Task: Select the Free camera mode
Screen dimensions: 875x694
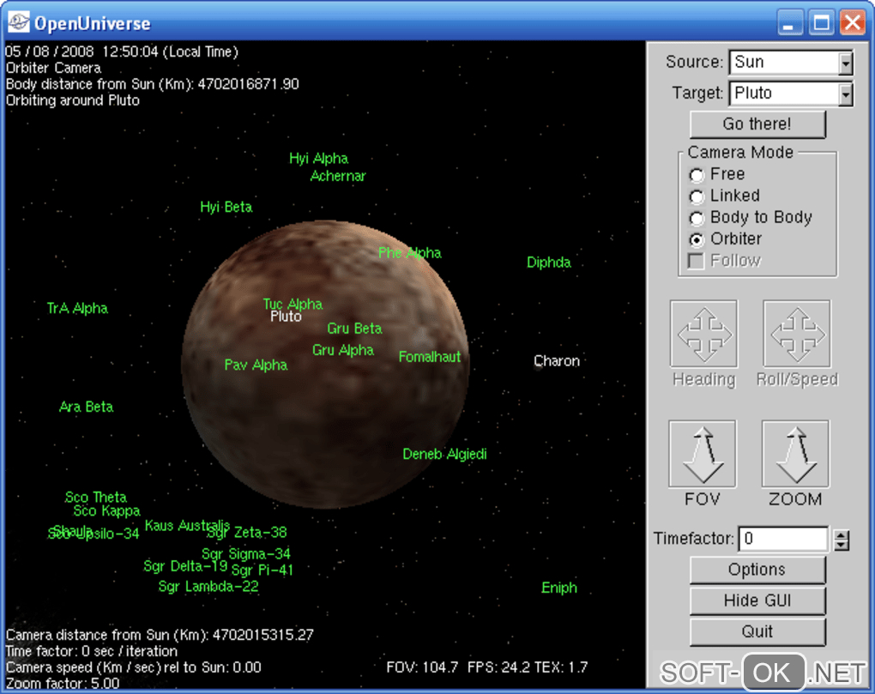Action: coord(697,175)
